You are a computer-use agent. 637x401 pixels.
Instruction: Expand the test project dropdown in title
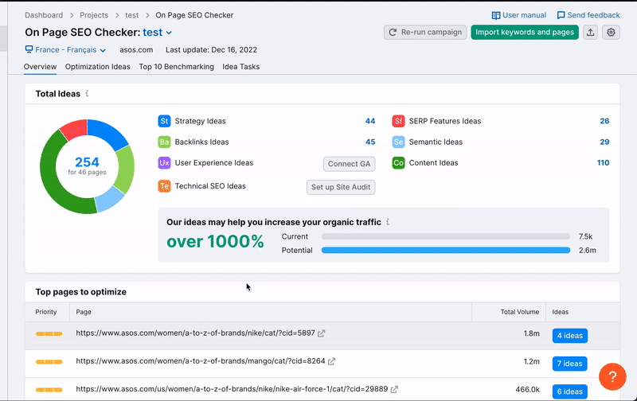(x=169, y=33)
